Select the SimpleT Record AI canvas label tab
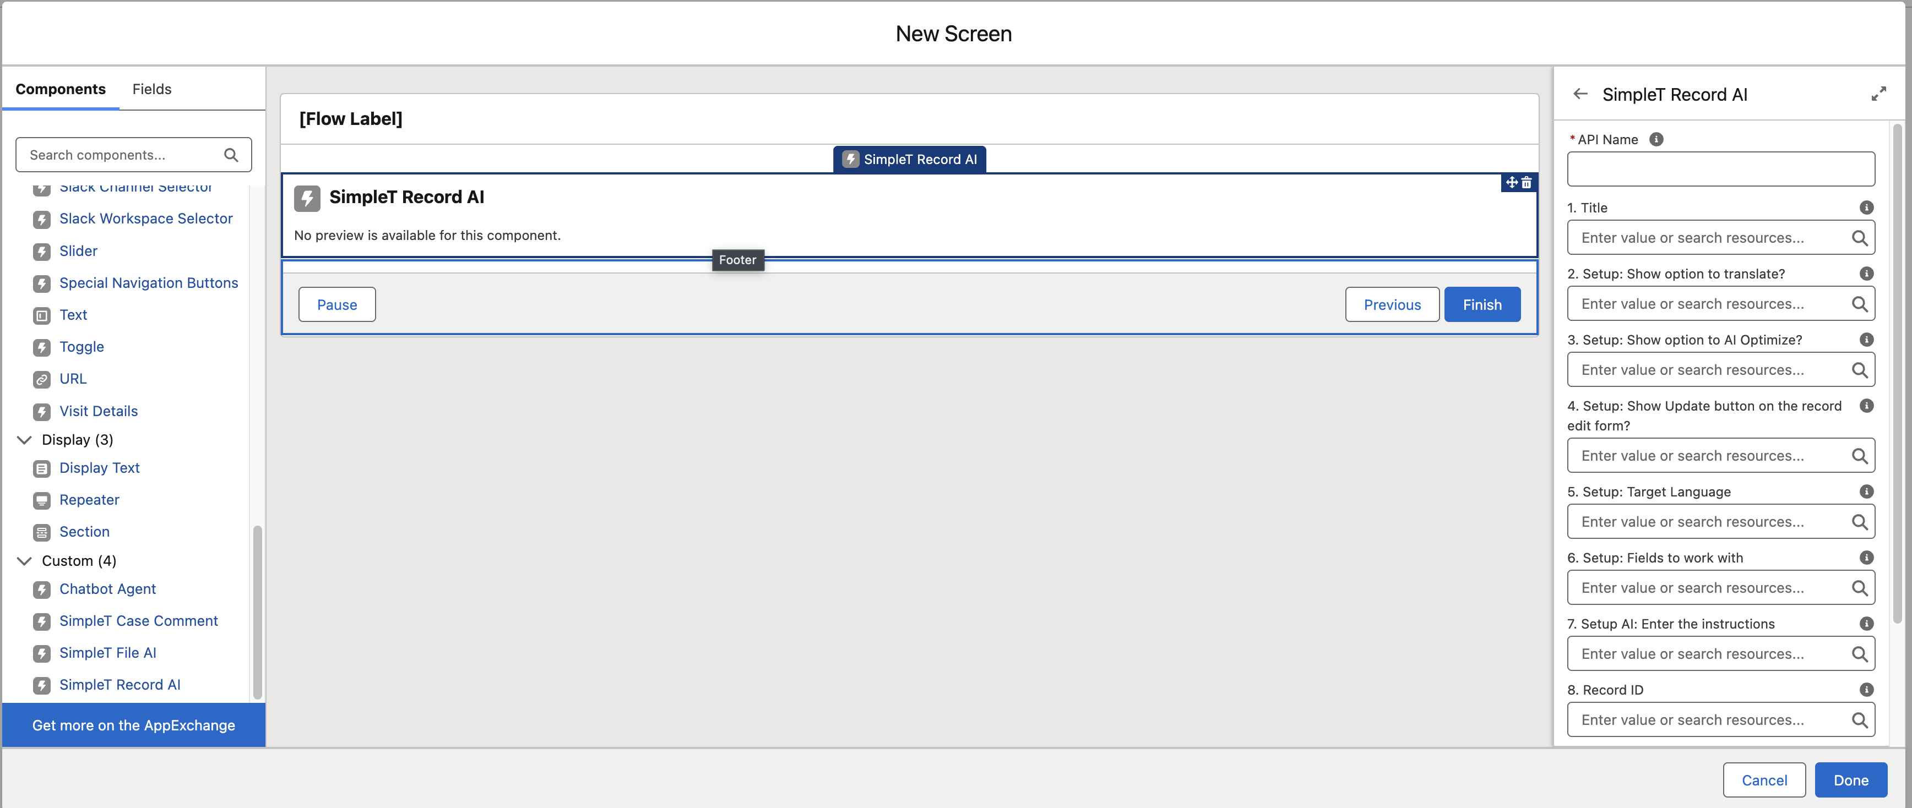Image resolution: width=1912 pixels, height=808 pixels. click(x=909, y=160)
